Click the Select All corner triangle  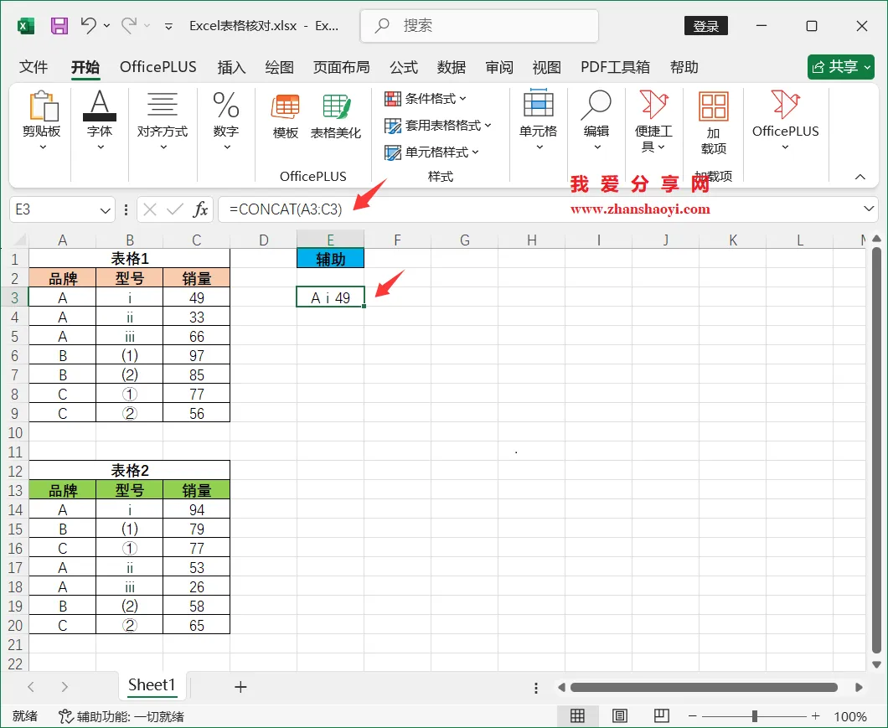(x=18, y=240)
